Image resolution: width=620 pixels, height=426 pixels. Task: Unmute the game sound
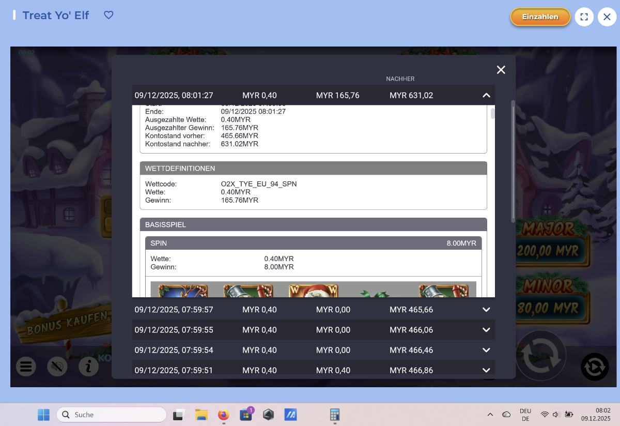coord(57,367)
